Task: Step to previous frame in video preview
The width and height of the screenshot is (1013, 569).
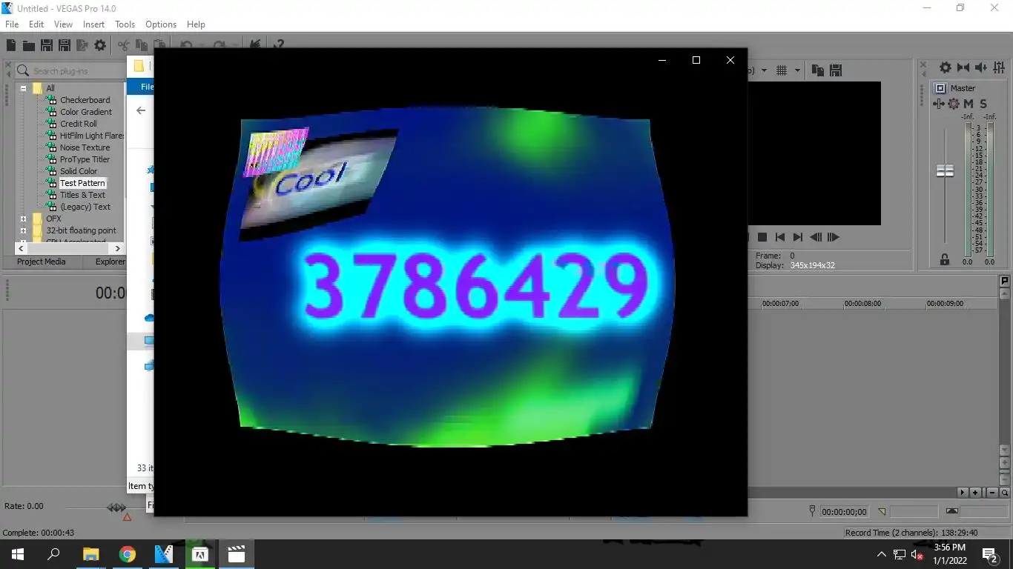Action: (x=816, y=237)
